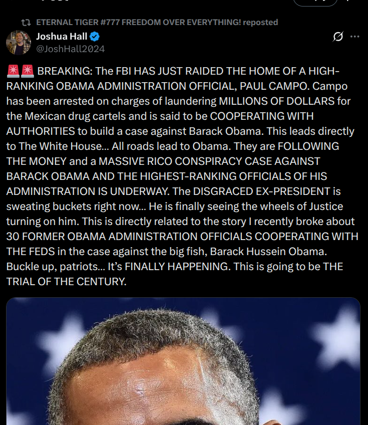
Task: Click the blue verified badge
Action: [94, 37]
